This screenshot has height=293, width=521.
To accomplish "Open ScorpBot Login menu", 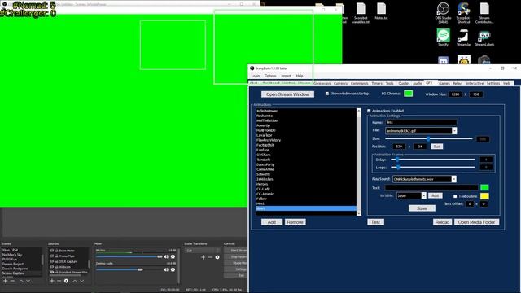I will click(x=256, y=76).
